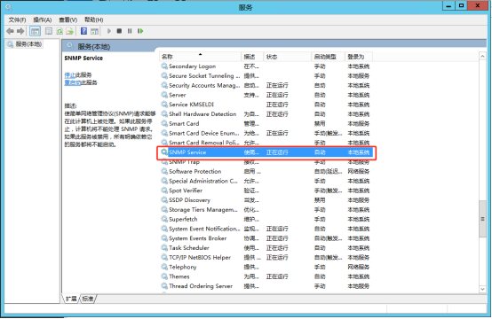Screen dimensions: 492x319
Task: Sort by the 状态 column header
Action: (287, 57)
